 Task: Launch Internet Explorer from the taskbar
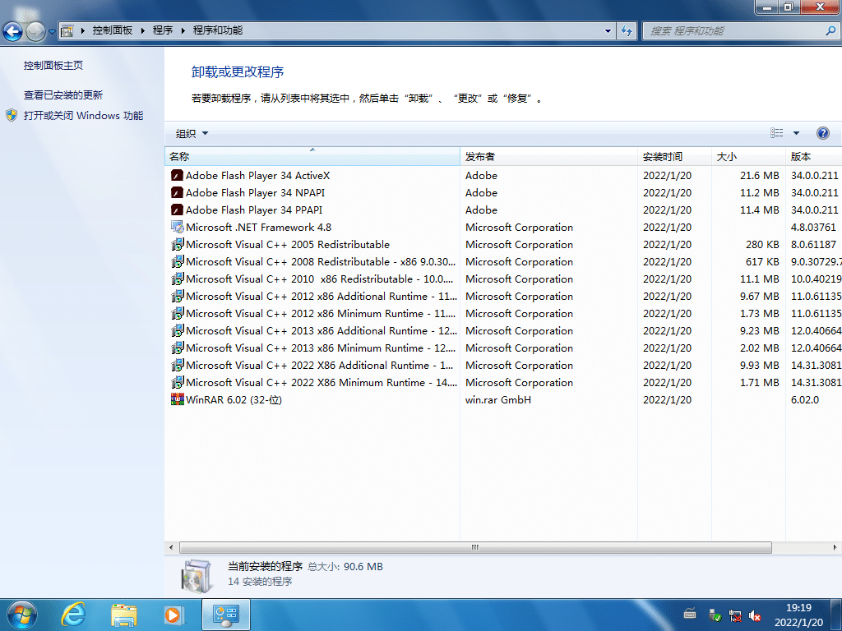point(73,615)
